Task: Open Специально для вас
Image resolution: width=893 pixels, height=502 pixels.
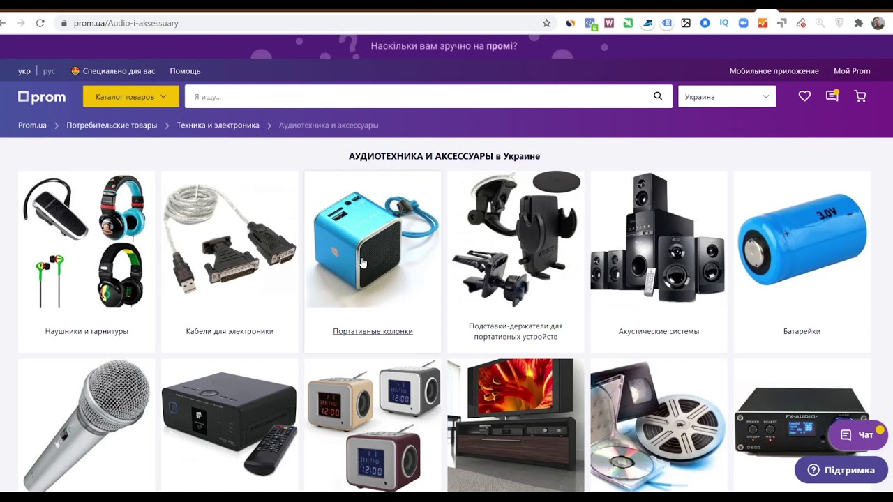Action: pos(113,71)
